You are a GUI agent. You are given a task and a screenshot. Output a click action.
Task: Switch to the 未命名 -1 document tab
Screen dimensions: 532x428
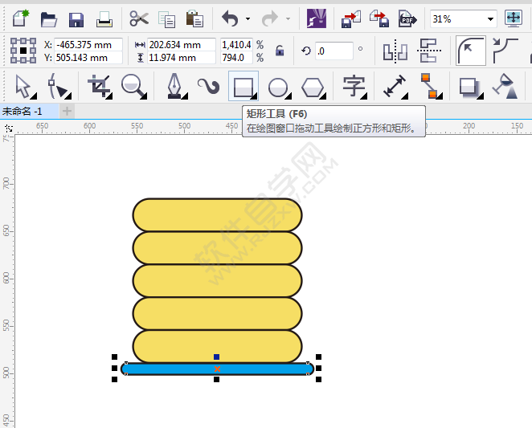pos(23,111)
